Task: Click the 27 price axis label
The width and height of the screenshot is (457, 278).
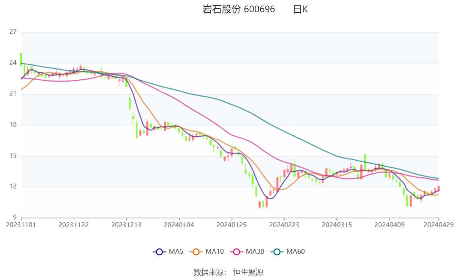Action: tap(13, 32)
